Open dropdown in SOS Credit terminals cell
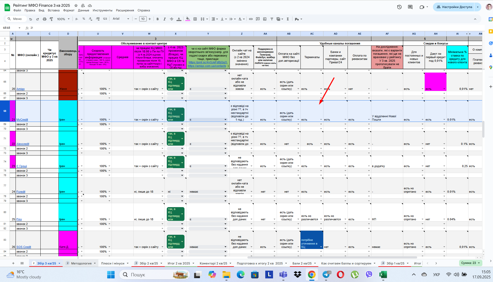Screen dimensions: 493x282 321,247
